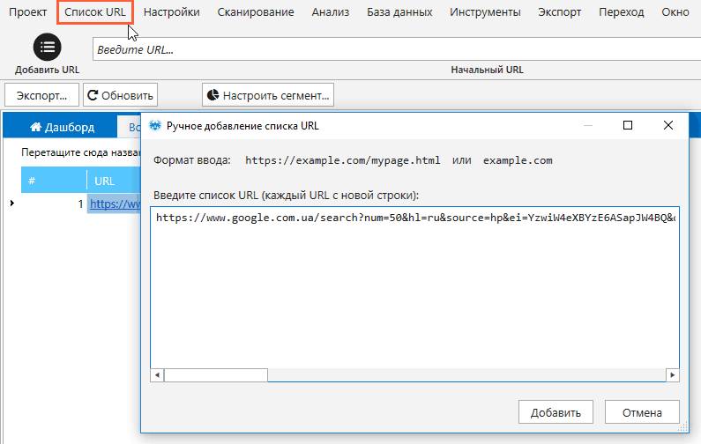
Task: Click the round Add URL list icon
Action: (x=47, y=47)
